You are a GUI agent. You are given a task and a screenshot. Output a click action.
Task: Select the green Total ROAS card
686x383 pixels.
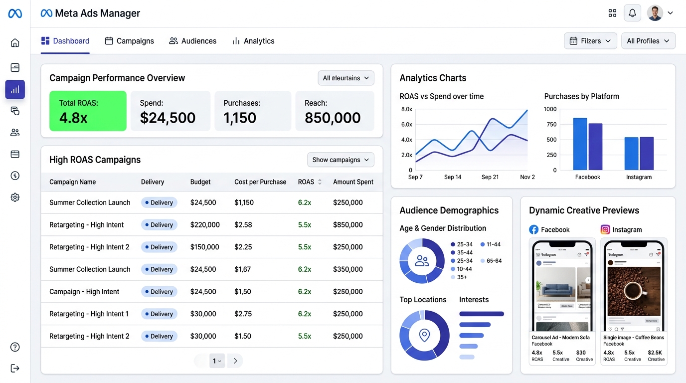click(x=88, y=111)
